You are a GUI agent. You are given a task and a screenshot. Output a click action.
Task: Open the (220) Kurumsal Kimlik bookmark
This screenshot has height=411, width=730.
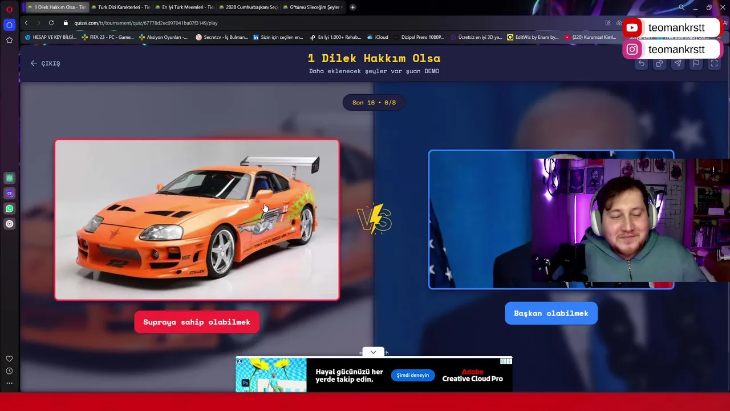point(590,37)
